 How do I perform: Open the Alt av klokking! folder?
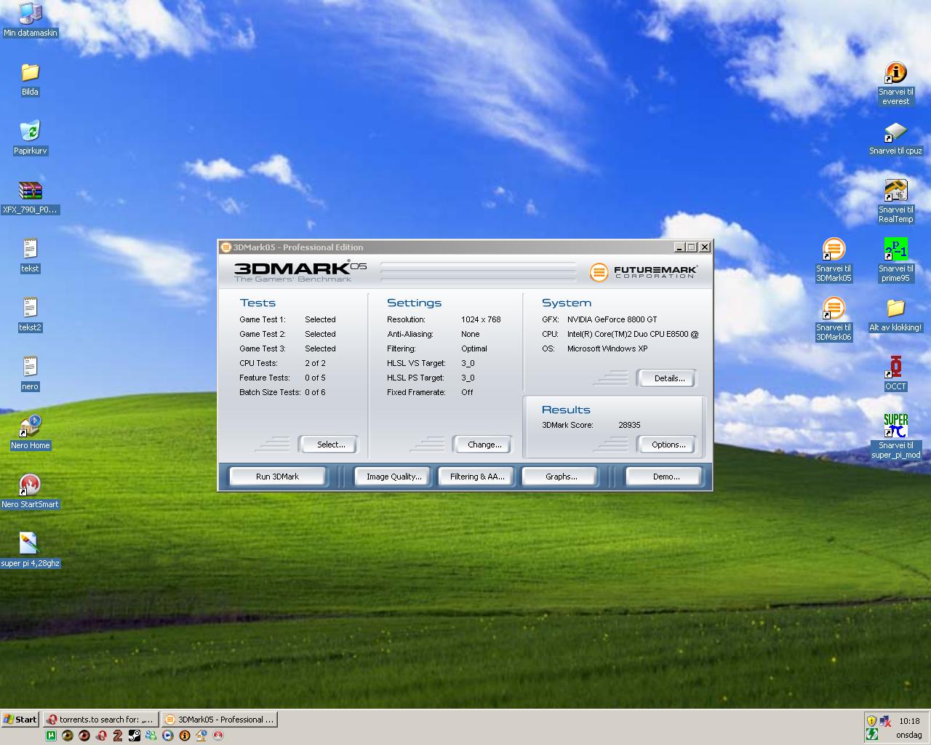coord(895,314)
